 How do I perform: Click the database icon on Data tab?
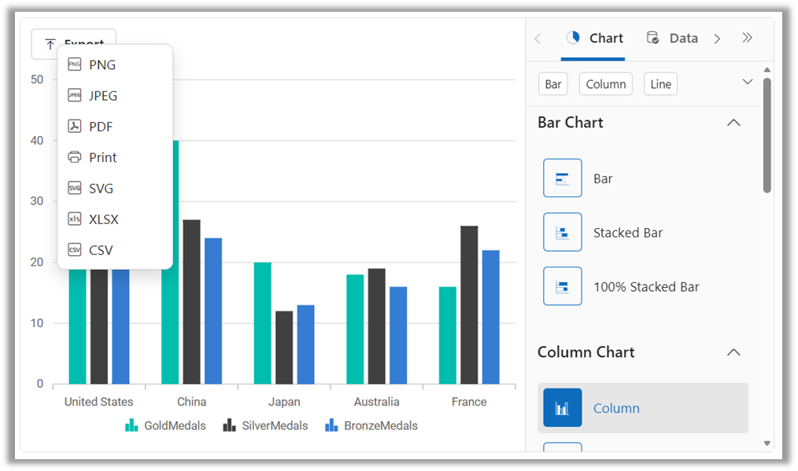point(652,38)
